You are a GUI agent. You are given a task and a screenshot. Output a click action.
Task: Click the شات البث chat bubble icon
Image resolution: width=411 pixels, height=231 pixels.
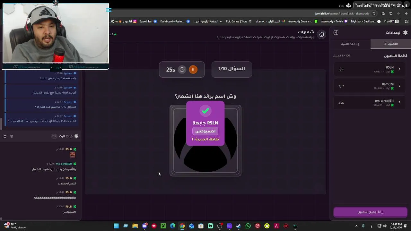[76, 136]
